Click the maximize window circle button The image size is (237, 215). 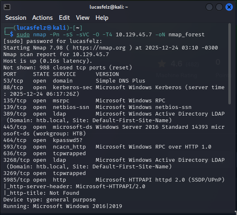coord(219,7)
